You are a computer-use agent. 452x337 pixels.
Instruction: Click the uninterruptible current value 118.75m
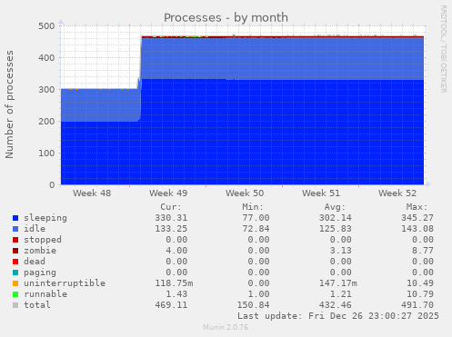coord(174,283)
